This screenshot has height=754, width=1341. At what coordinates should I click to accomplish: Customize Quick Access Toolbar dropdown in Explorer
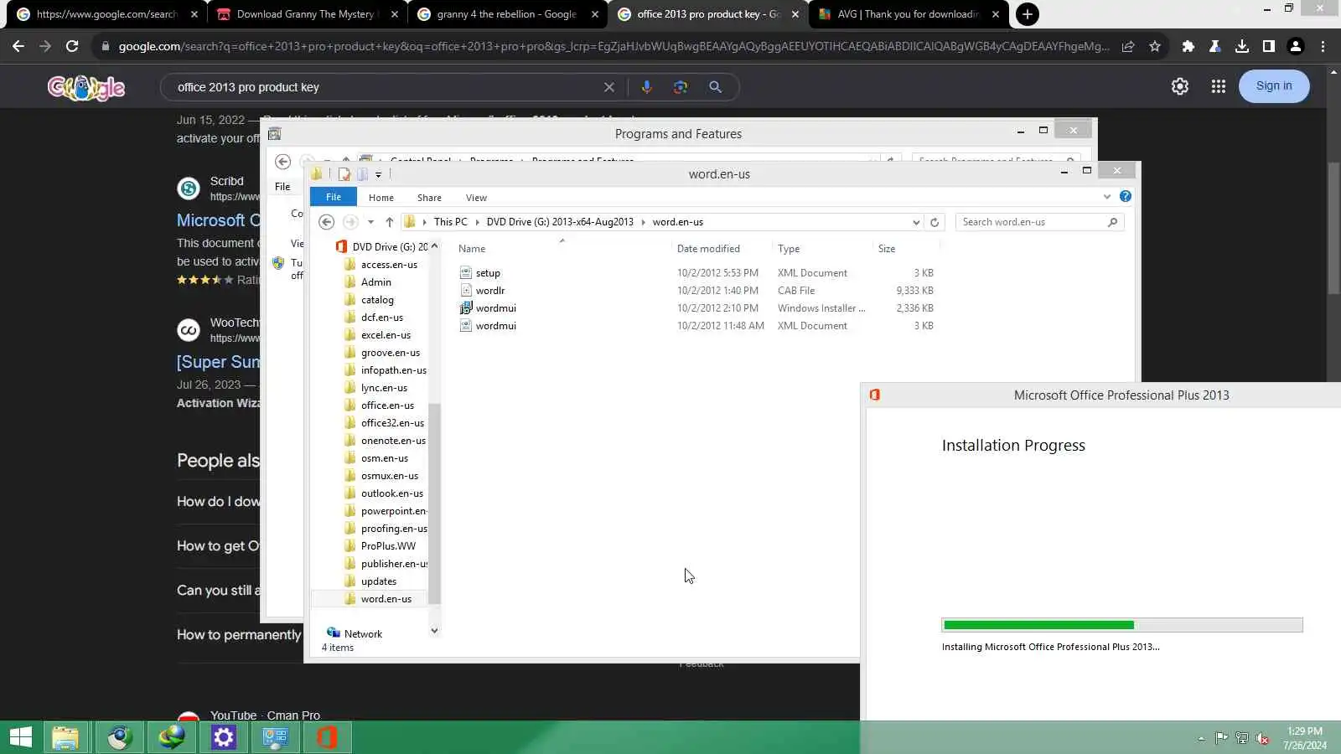point(378,174)
